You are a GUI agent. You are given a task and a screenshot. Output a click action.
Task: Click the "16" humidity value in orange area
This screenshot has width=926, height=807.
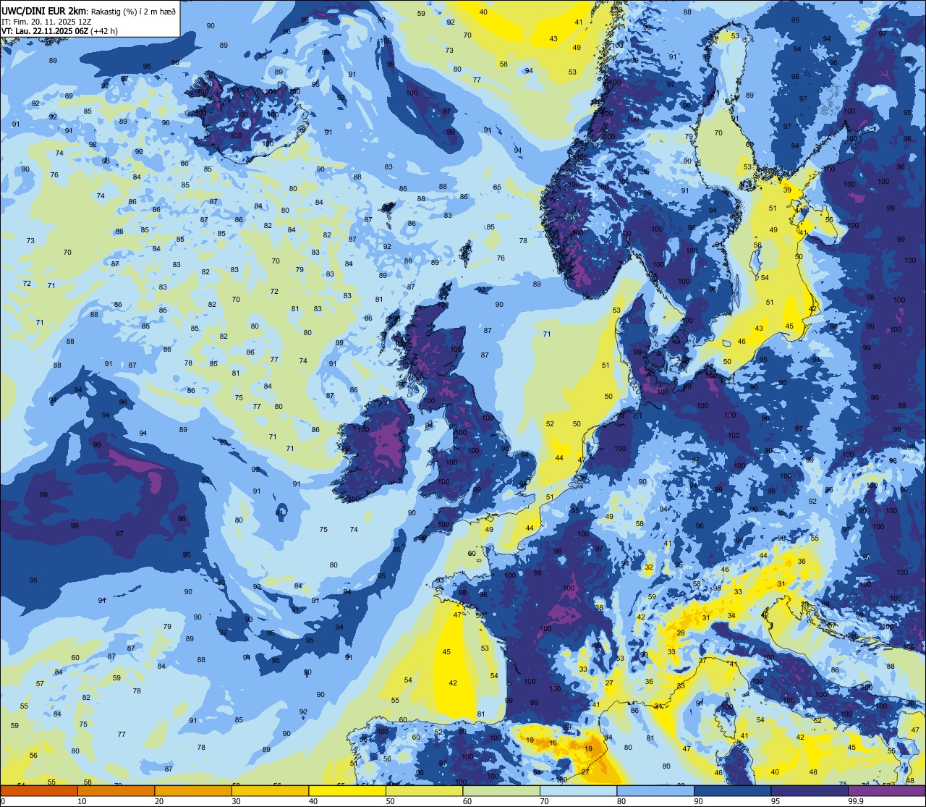pyautogui.click(x=553, y=743)
